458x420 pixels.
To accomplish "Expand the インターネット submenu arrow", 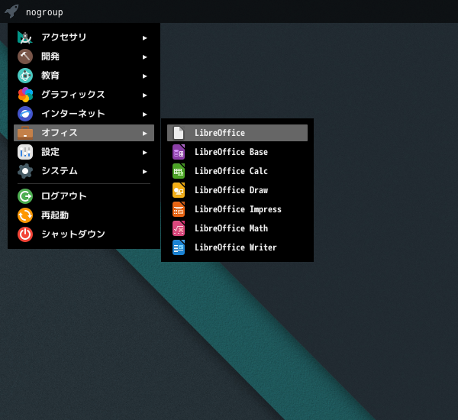I will click(144, 115).
